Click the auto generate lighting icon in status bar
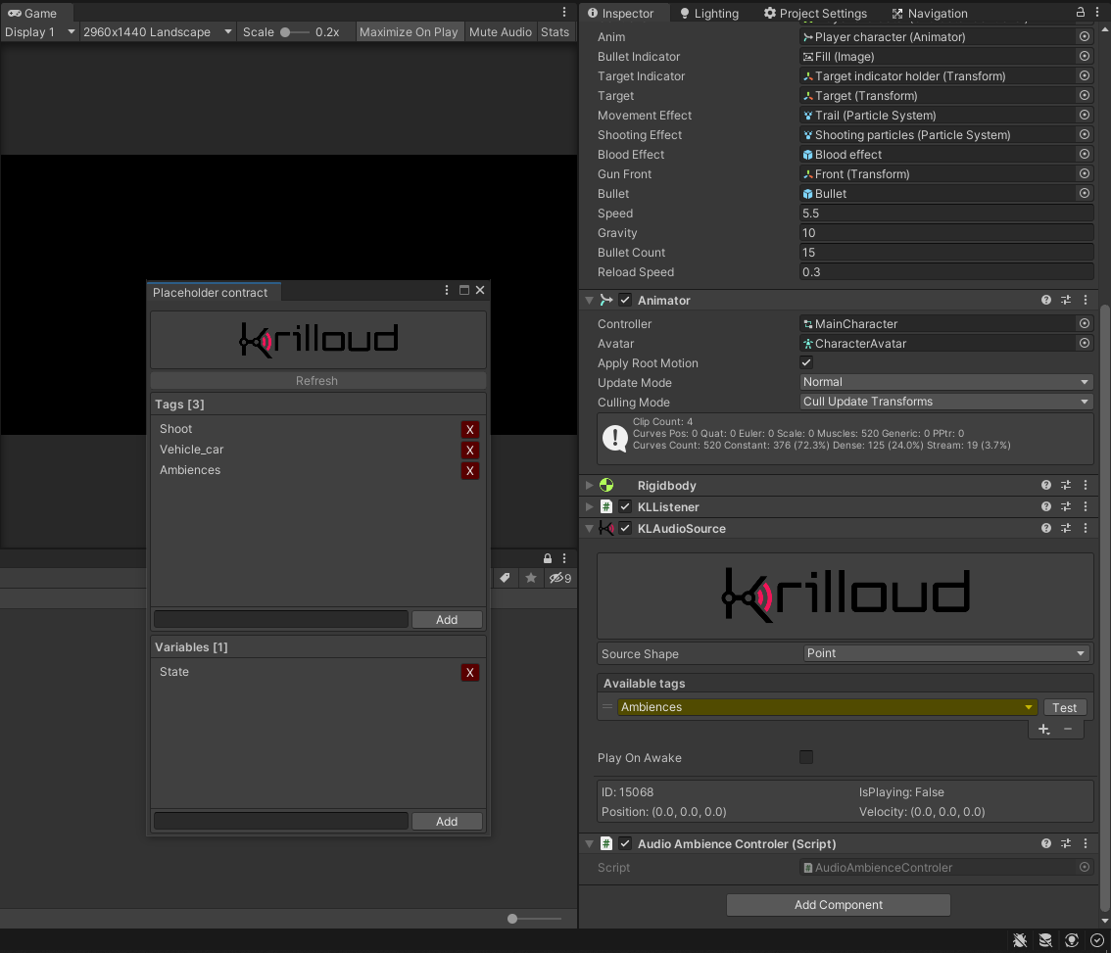Image resolution: width=1111 pixels, height=953 pixels. 1072,940
